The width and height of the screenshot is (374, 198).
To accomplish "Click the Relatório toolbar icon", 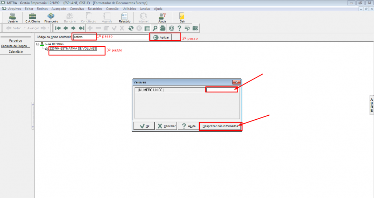I will pyautogui.click(x=125, y=17).
